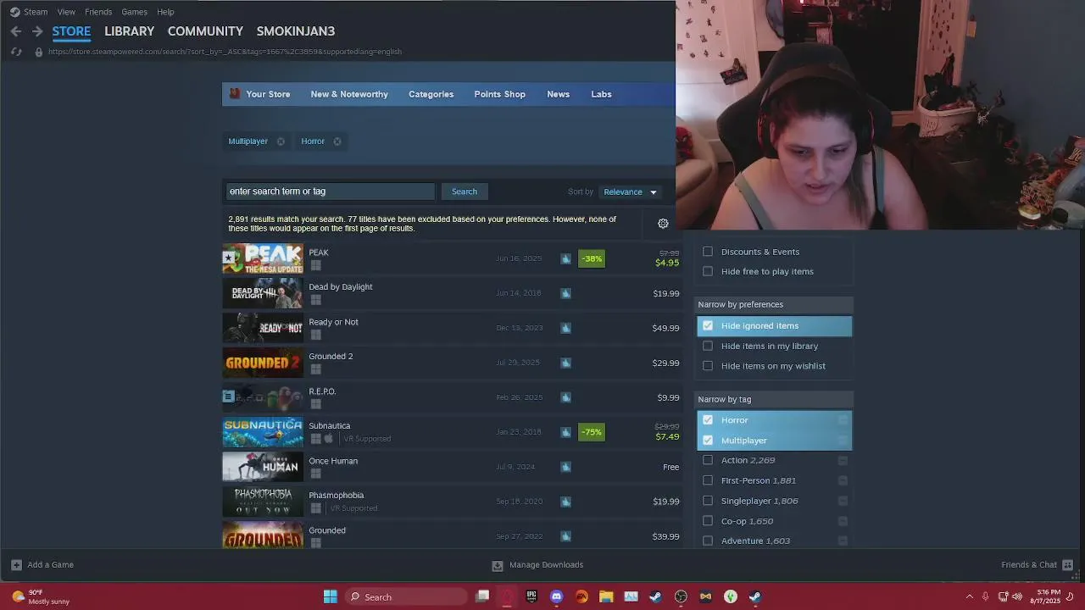
Task: Open the Games menu
Action: coord(135,12)
